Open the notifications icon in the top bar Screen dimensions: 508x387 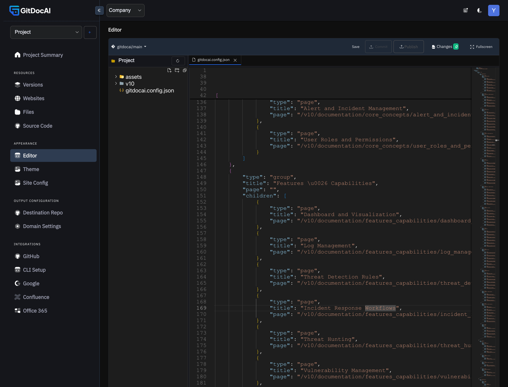click(x=465, y=10)
